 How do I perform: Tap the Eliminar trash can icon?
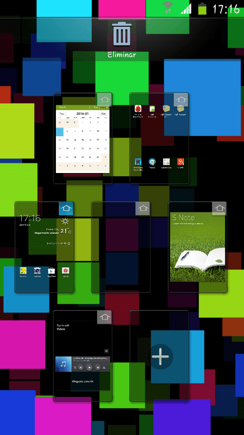[122, 34]
